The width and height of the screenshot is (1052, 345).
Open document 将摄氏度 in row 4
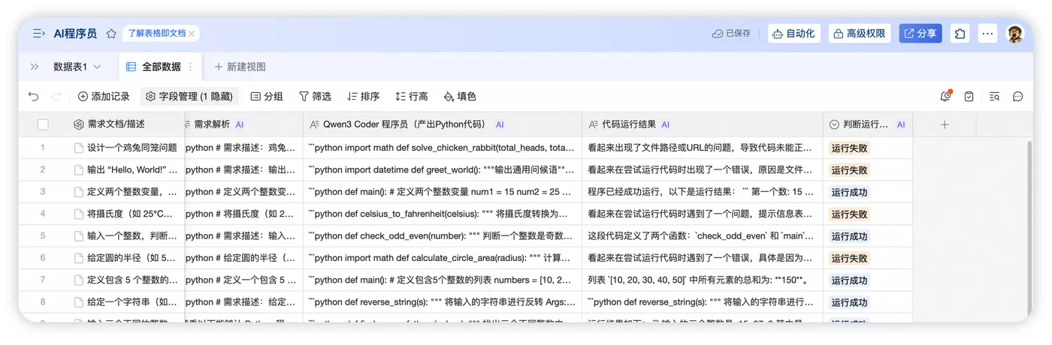(125, 214)
